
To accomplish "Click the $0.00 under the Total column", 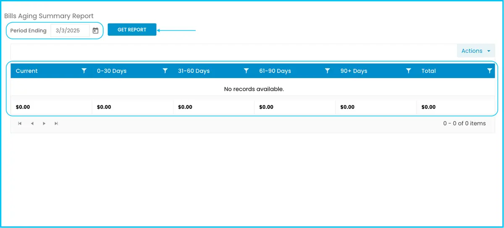I will point(428,107).
